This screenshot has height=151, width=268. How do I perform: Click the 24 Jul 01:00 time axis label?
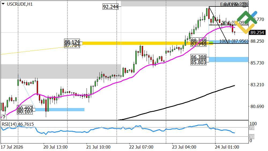click(x=227, y=147)
